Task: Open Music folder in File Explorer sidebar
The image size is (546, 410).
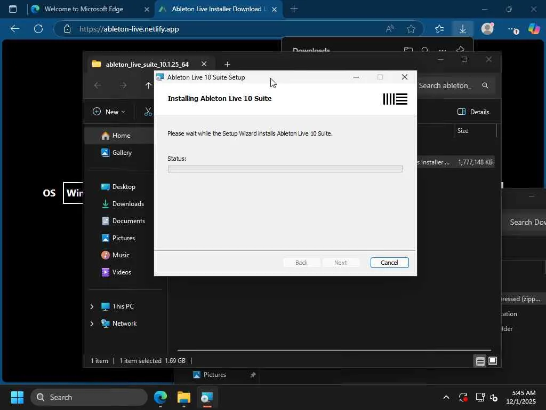Action: (x=120, y=255)
